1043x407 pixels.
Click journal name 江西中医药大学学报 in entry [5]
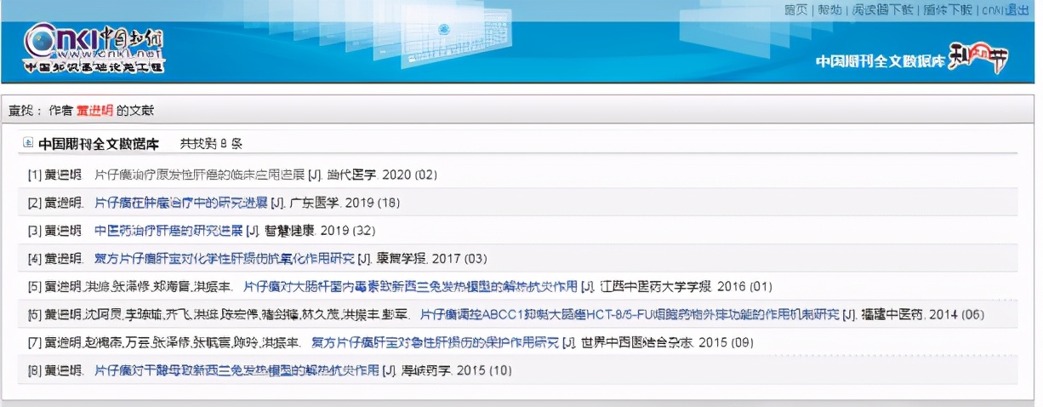click(x=657, y=287)
